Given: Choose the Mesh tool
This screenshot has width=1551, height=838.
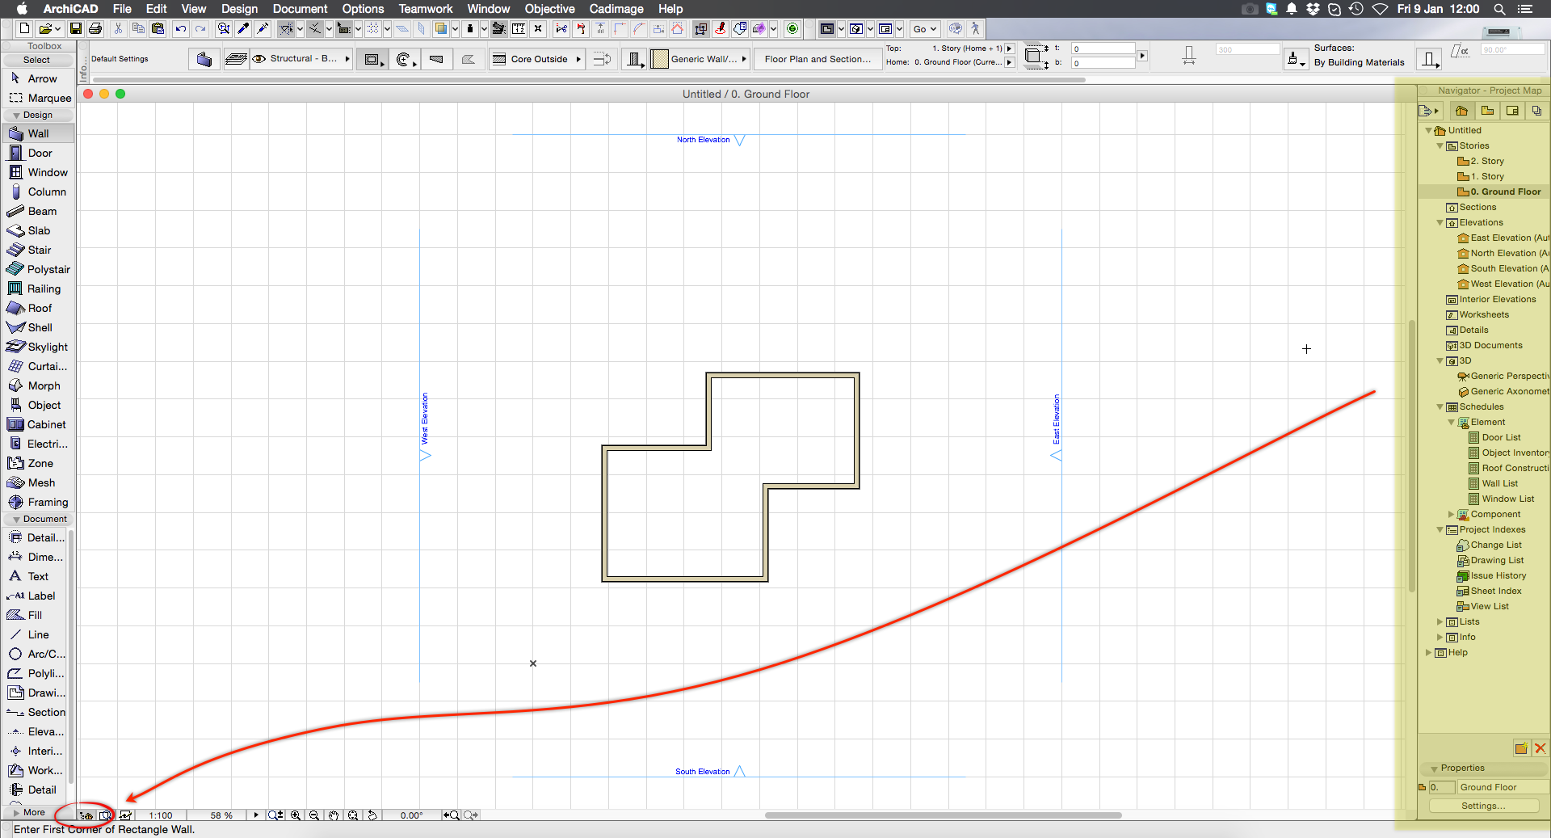Looking at the screenshot, I should (39, 482).
